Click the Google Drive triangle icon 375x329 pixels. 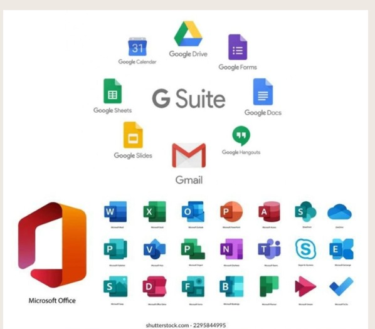point(188,34)
